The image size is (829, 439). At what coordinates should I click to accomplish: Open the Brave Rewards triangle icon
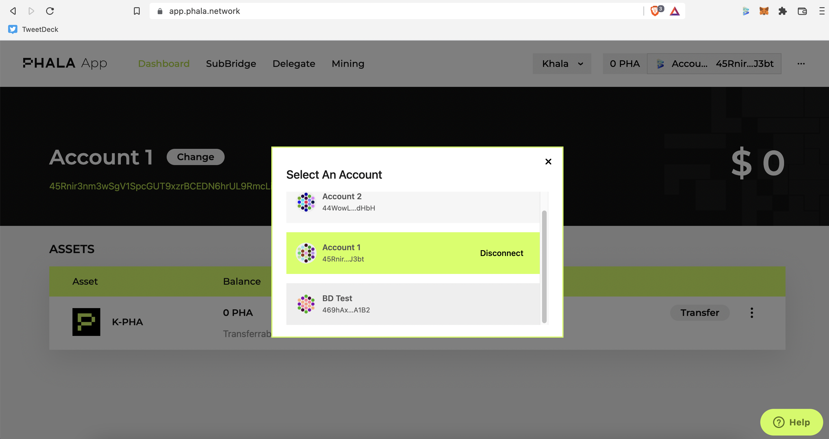pyautogui.click(x=675, y=11)
